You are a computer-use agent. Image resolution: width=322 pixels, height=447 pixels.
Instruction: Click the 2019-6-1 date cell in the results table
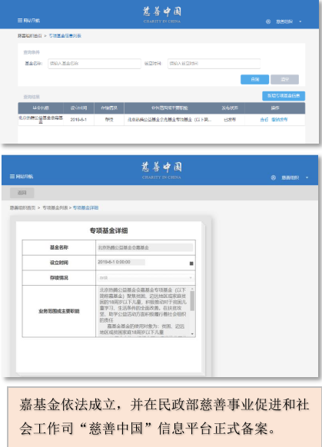[78, 120]
